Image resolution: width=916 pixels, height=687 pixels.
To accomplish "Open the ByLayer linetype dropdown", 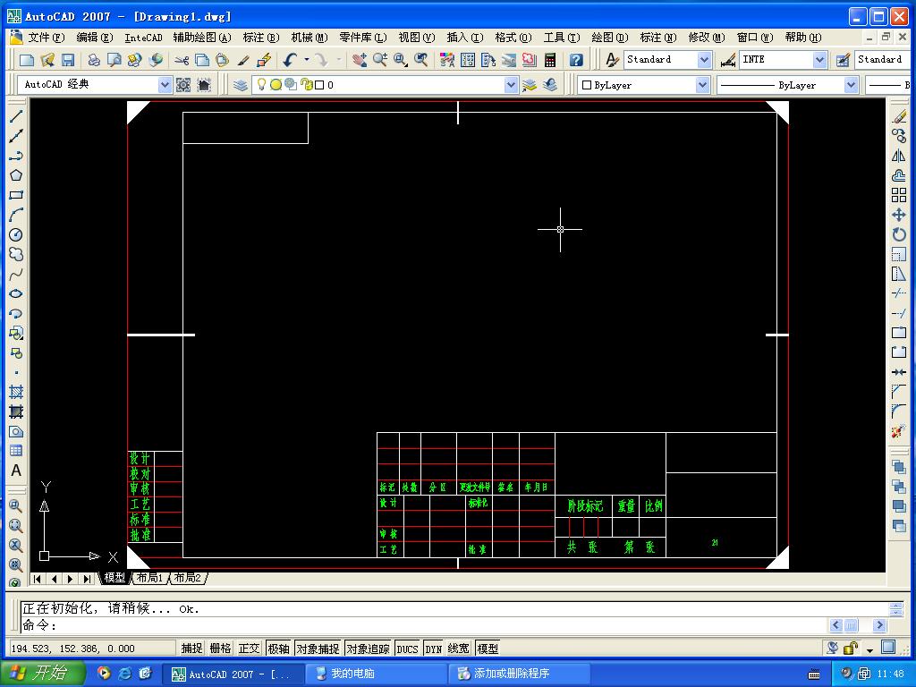I will coord(852,85).
